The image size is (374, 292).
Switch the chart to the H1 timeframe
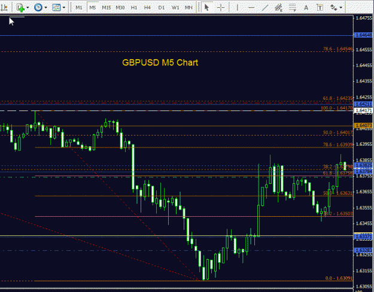pyautogui.click(x=134, y=8)
